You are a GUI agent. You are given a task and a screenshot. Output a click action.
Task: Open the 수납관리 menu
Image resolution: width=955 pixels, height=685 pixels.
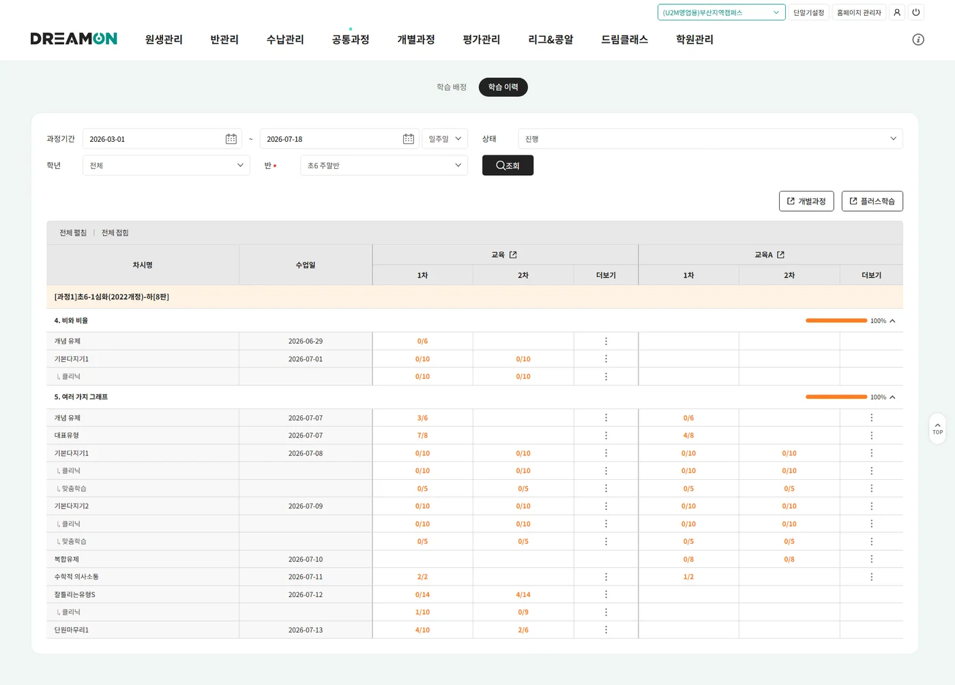285,40
